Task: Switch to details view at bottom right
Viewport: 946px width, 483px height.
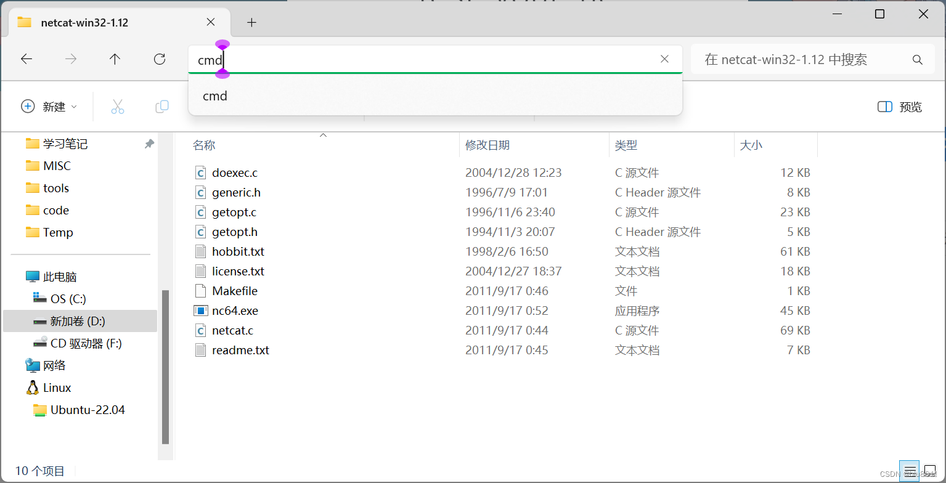Action: point(910,470)
